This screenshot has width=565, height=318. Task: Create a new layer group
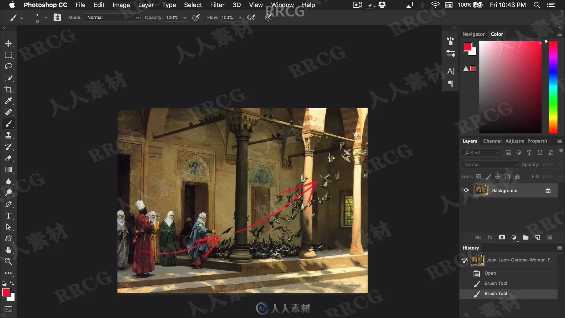[526, 238]
